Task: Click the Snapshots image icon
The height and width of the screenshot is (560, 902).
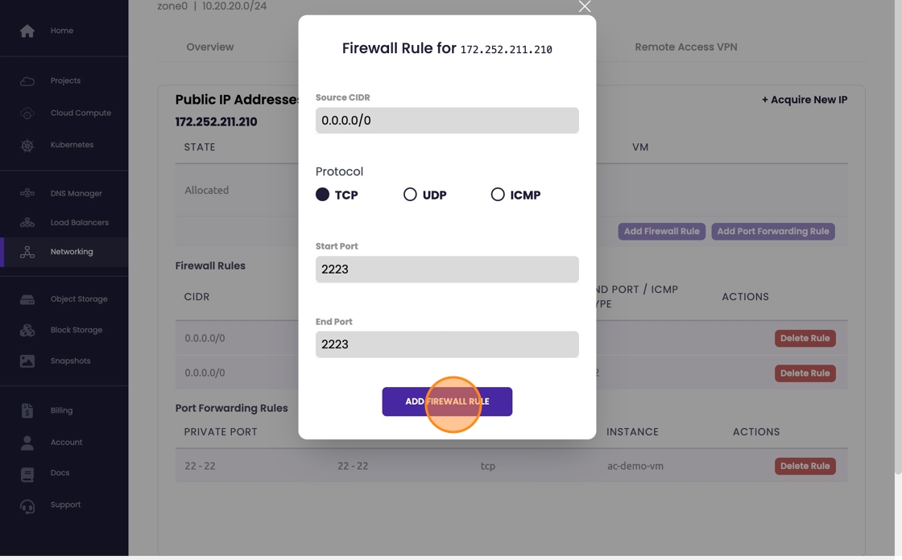Action: [x=27, y=361]
